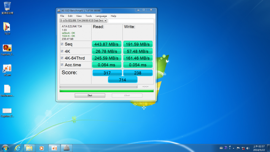Toggle the 4K test checkbox
The image size is (270, 152).
pos(62,51)
